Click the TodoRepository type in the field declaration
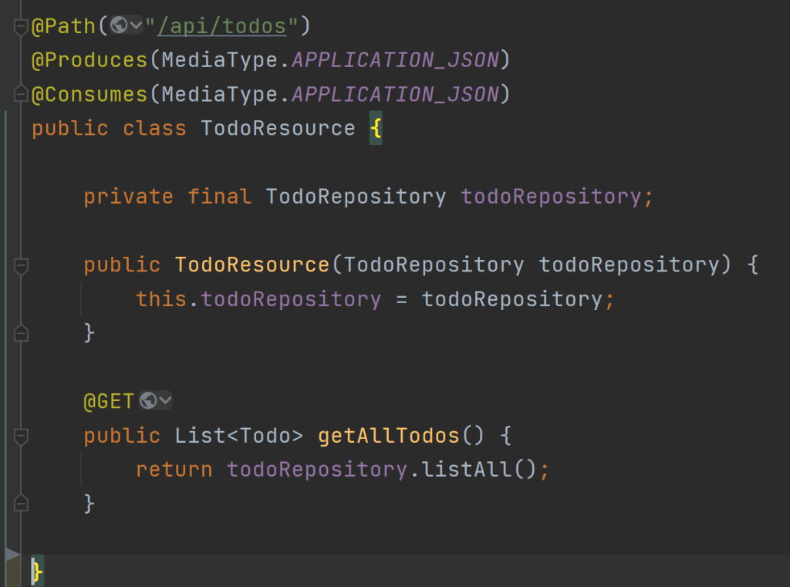This screenshot has height=587, width=790. 356,197
